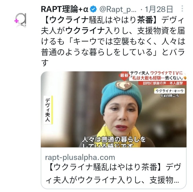Click bold ウクライナ after デヴィ夫人が

click(x=85, y=31)
